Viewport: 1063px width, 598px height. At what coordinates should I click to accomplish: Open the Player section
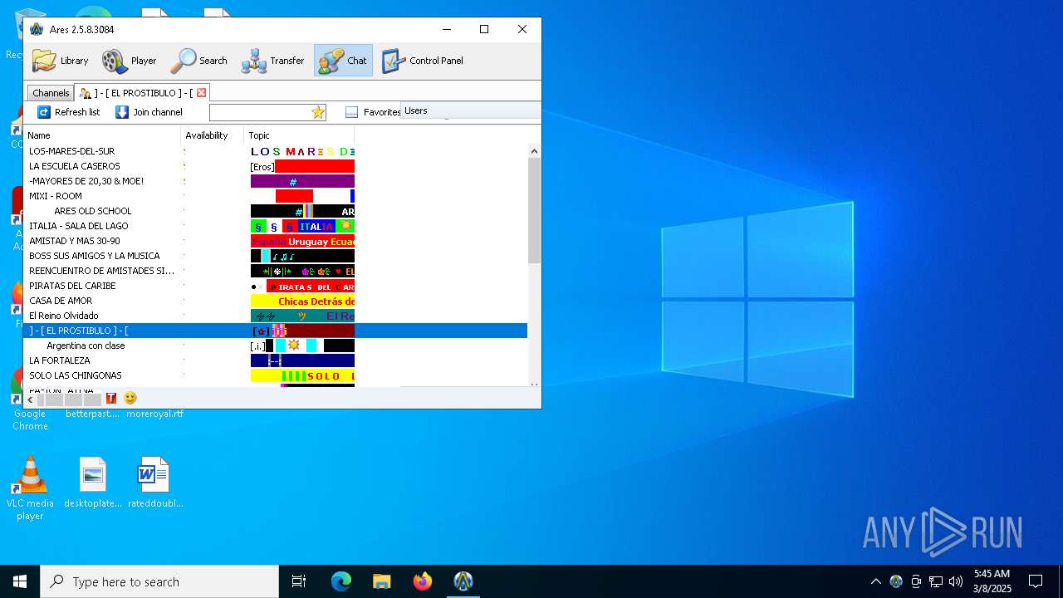(x=129, y=61)
